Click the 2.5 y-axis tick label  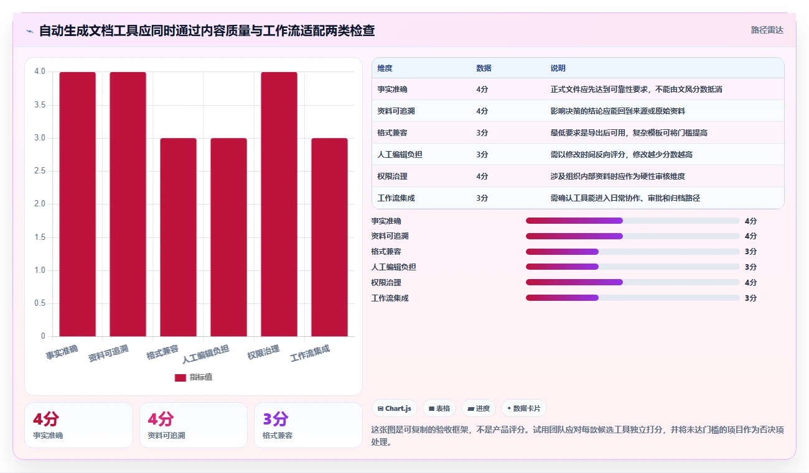point(40,171)
